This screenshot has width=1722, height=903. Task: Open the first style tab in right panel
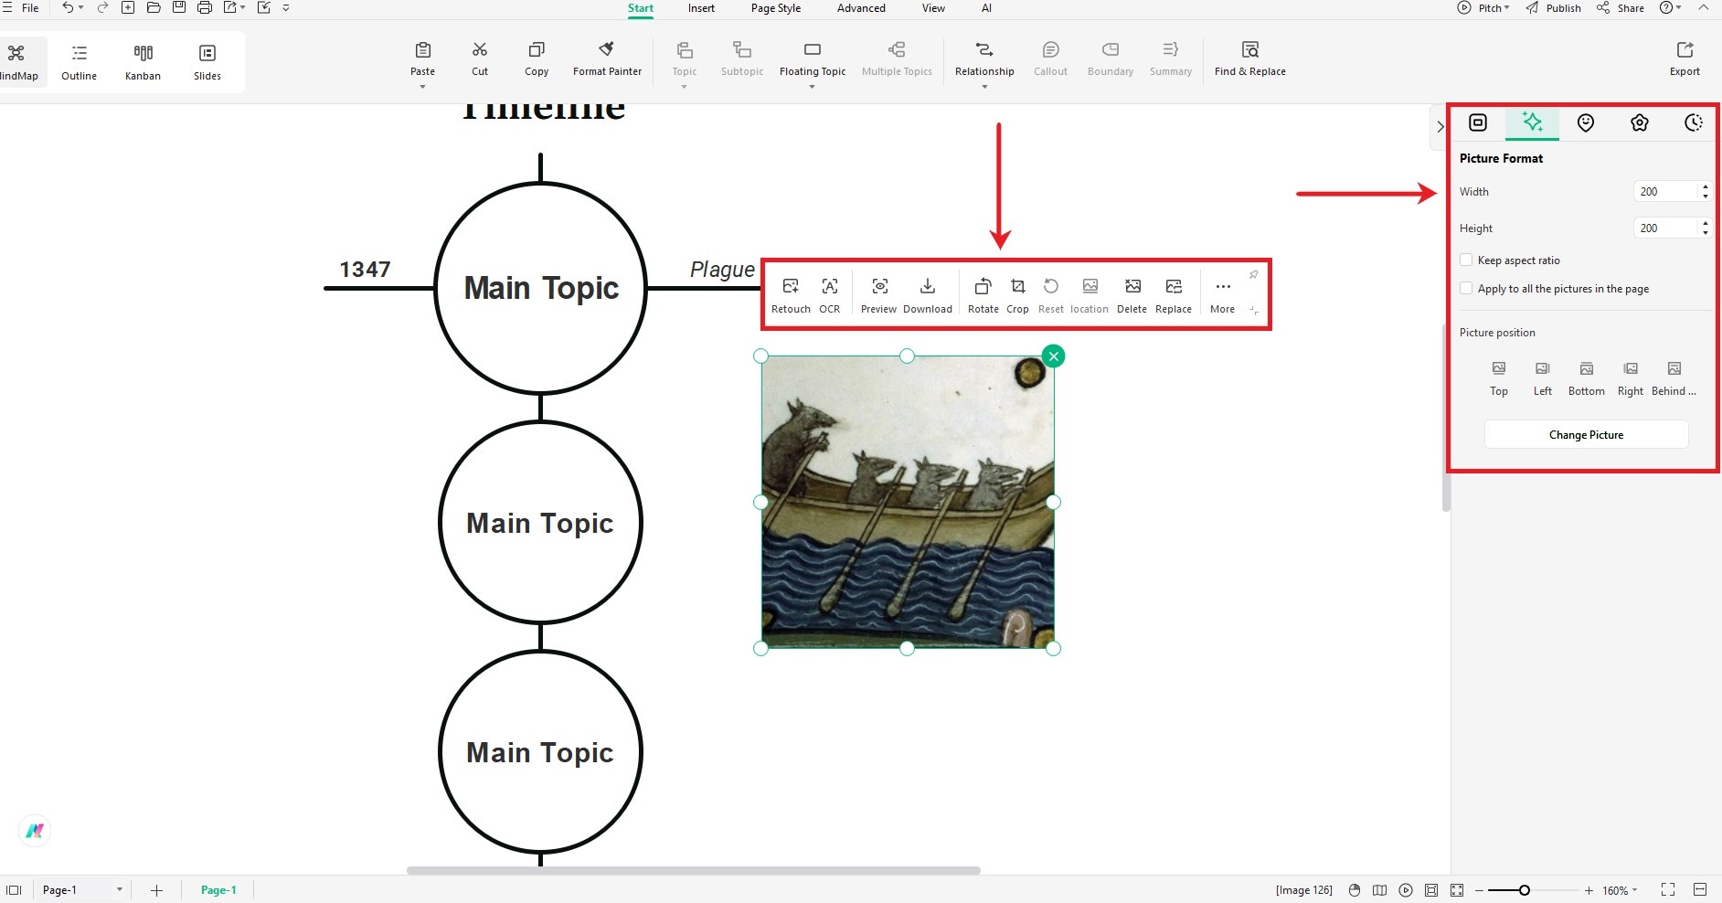1478,122
